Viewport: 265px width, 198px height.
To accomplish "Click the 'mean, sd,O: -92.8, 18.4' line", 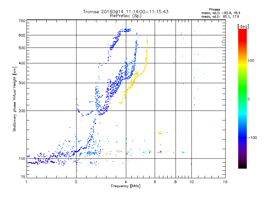I will click(221, 13).
